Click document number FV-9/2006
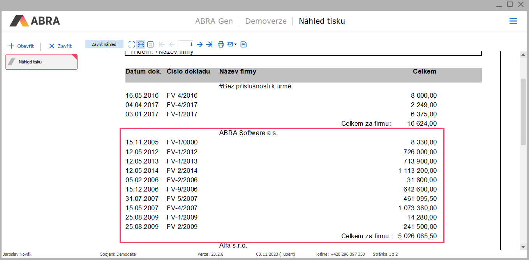 [x=182, y=189]
